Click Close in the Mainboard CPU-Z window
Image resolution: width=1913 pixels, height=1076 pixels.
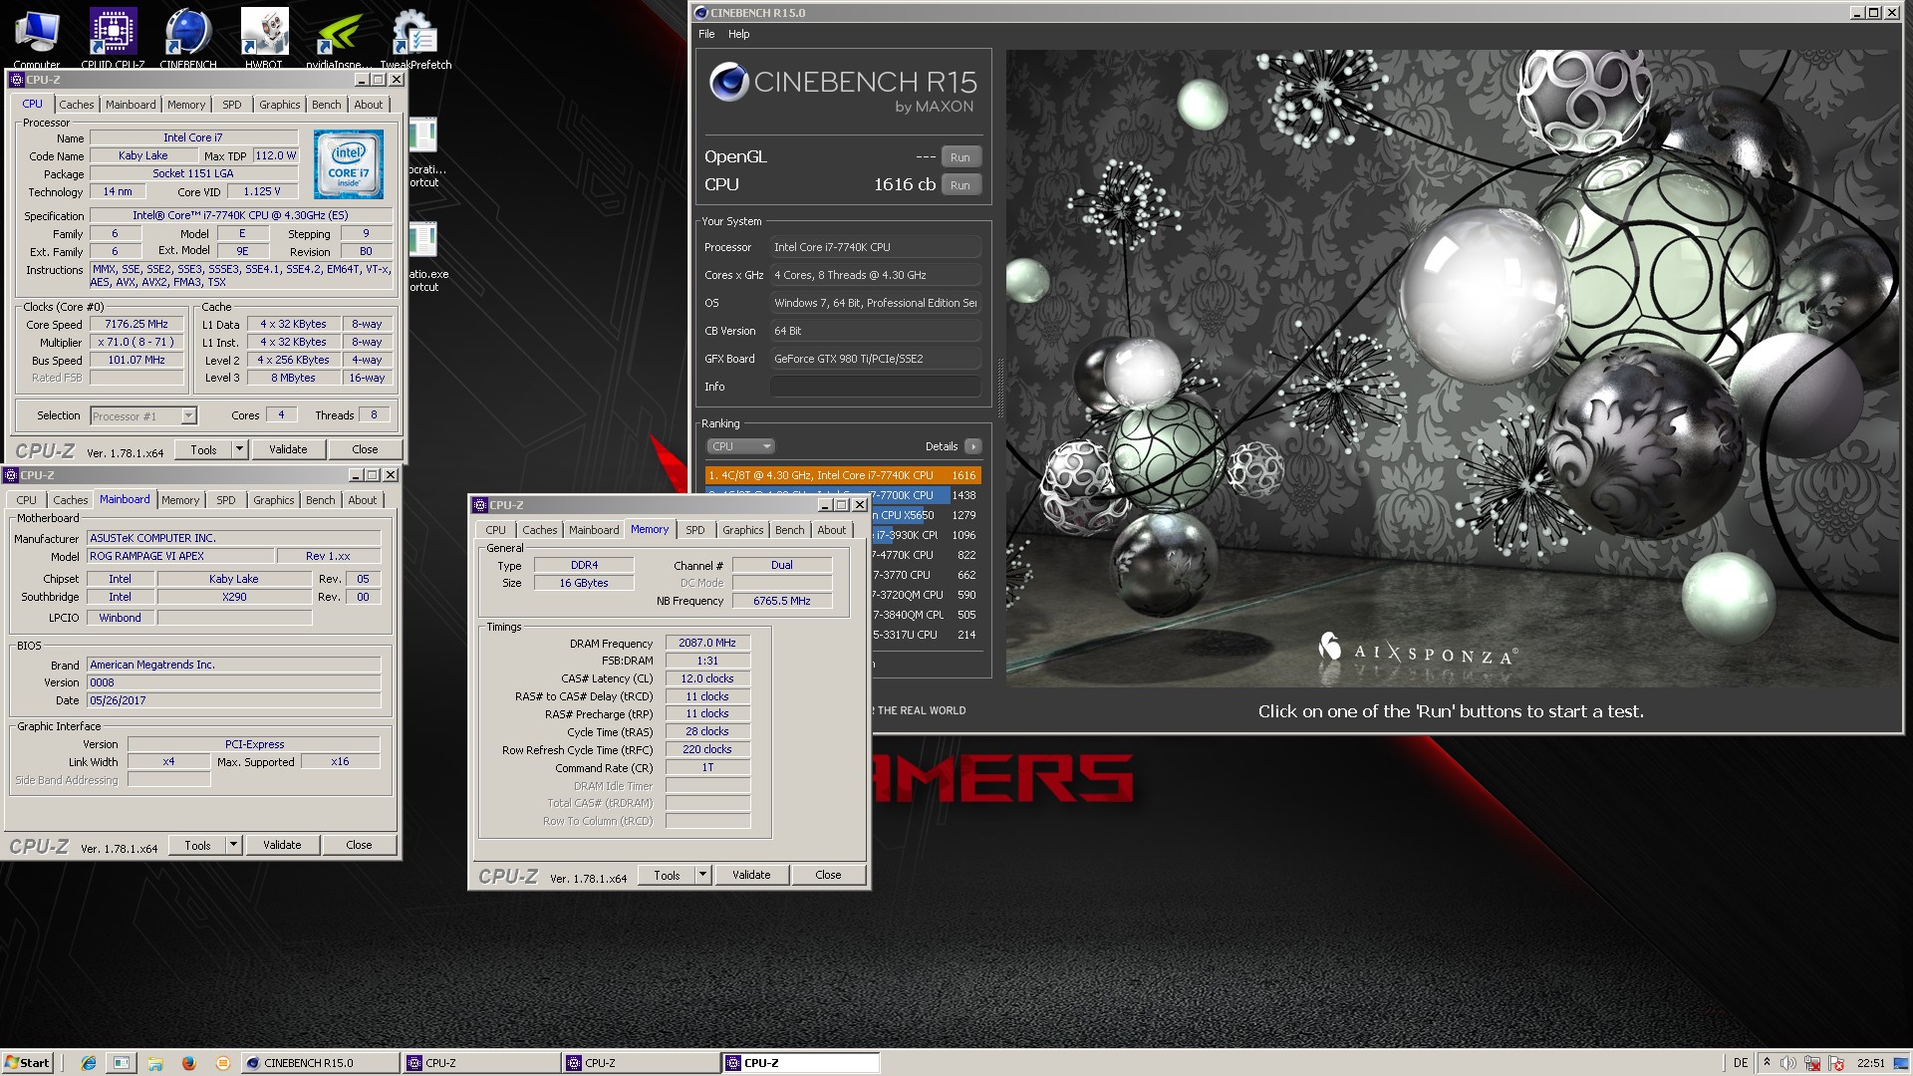point(359,845)
